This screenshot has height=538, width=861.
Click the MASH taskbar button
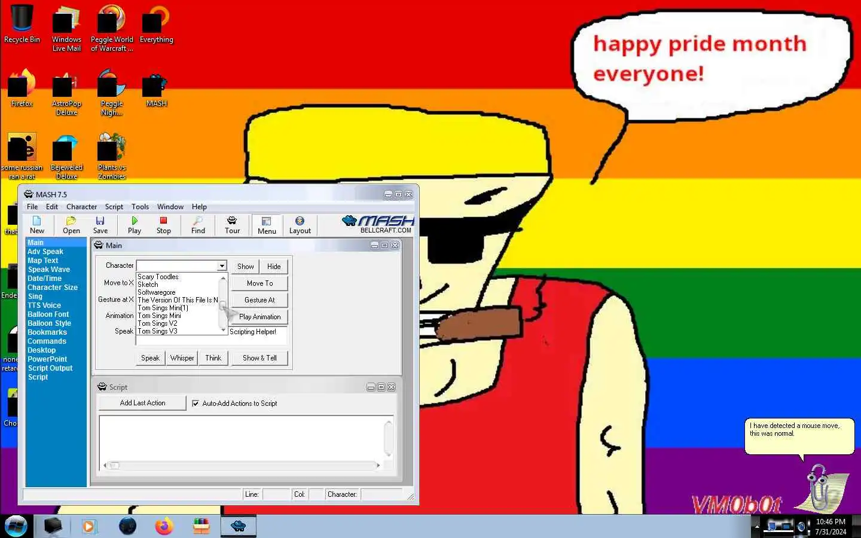point(239,526)
